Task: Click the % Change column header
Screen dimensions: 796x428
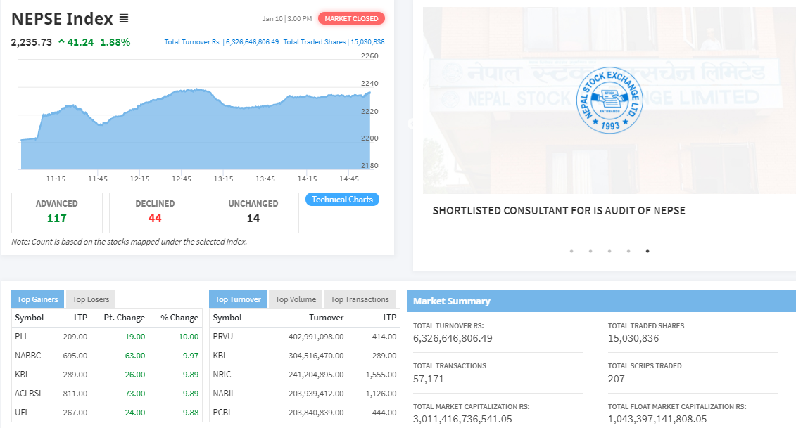Action: (179, 318)
